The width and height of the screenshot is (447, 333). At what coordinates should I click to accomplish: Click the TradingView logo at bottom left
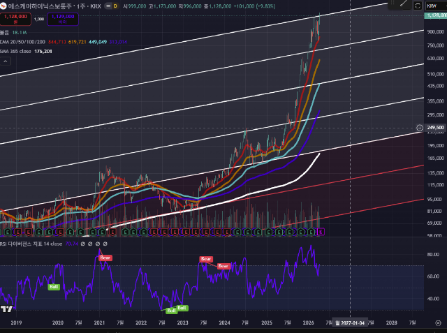click(x=6, y=309)
